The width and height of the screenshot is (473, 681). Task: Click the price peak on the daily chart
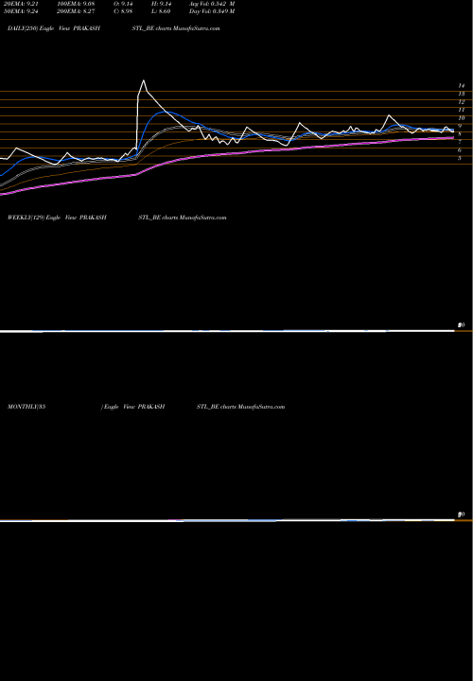click(x=144, y=80)
